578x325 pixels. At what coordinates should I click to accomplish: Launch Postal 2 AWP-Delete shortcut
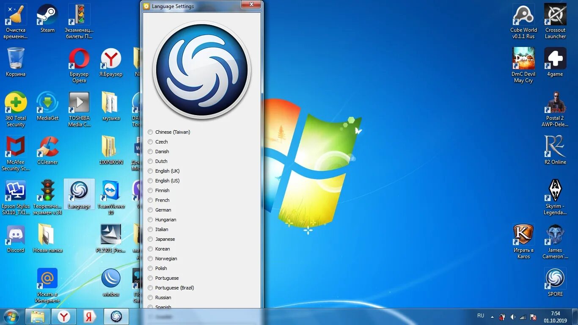tap(555, 109)
